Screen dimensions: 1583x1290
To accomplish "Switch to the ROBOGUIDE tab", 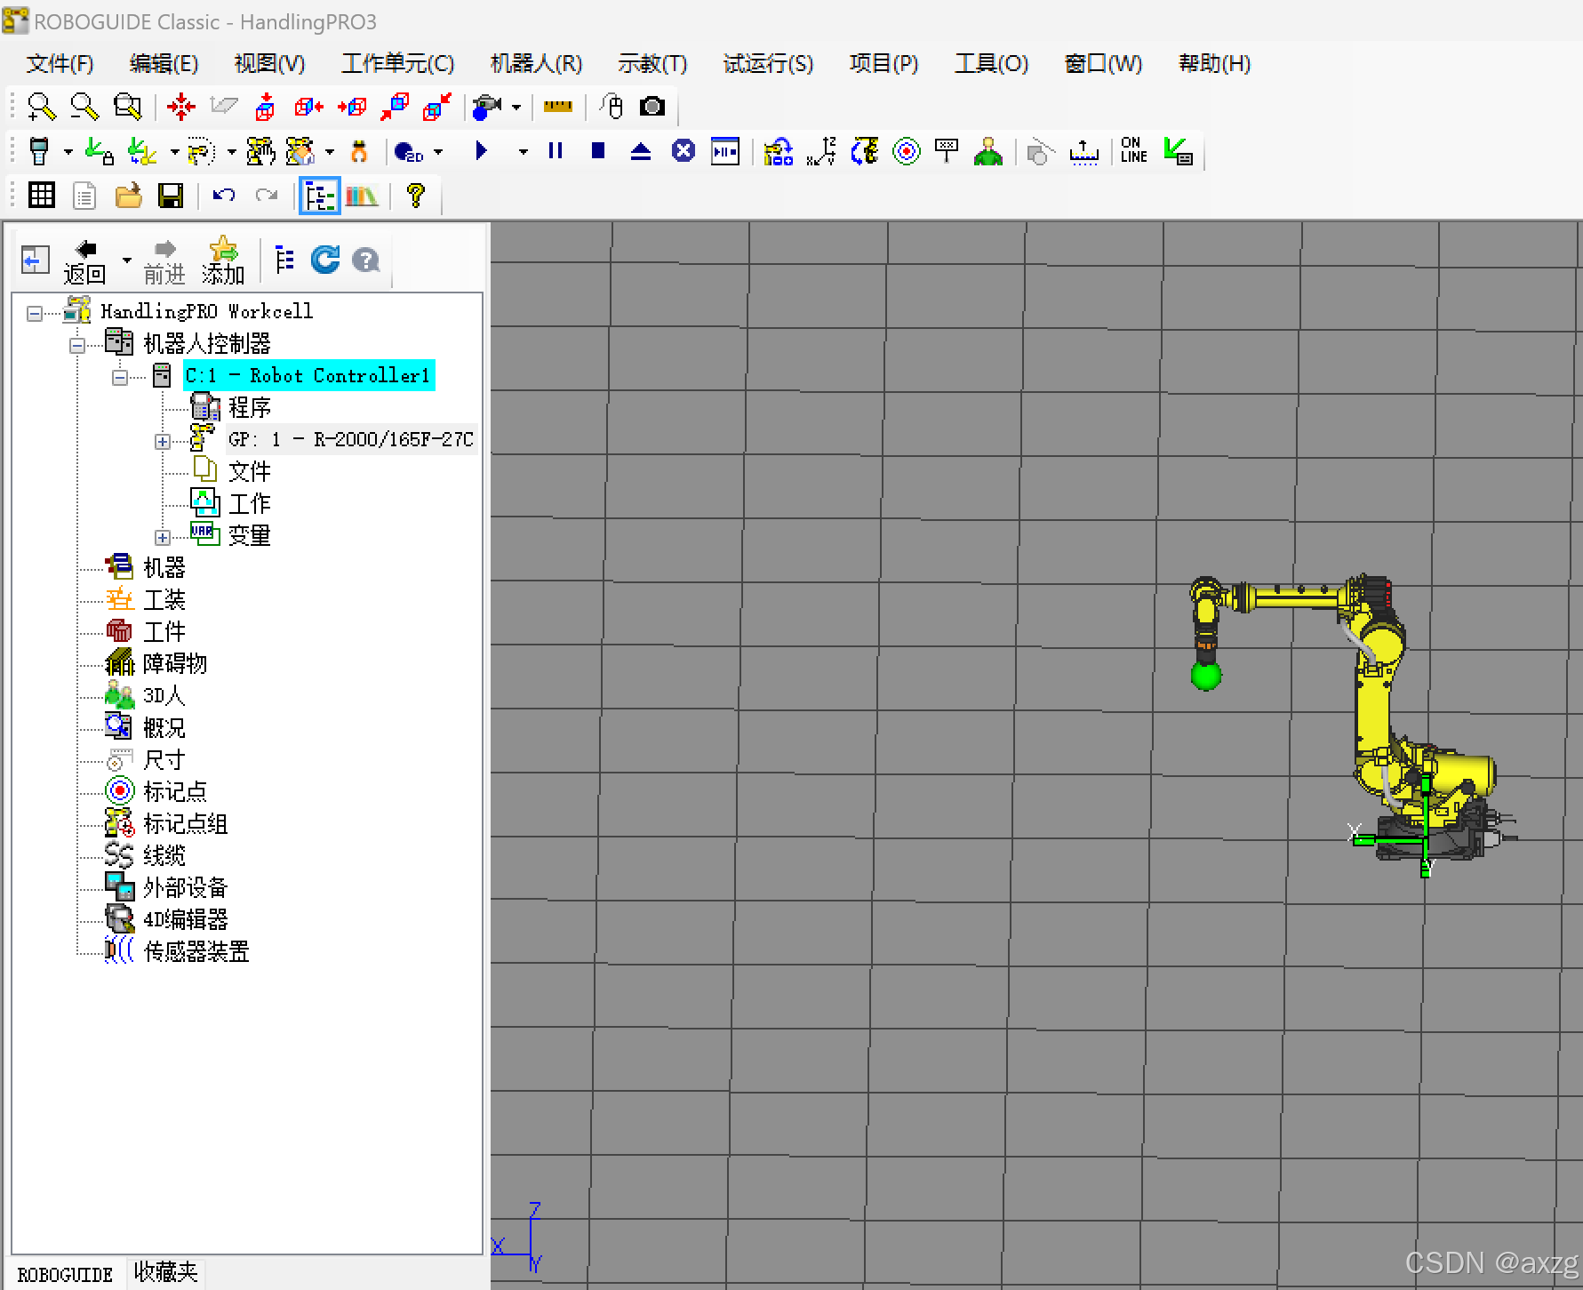I will click(x=65, y=1274).
